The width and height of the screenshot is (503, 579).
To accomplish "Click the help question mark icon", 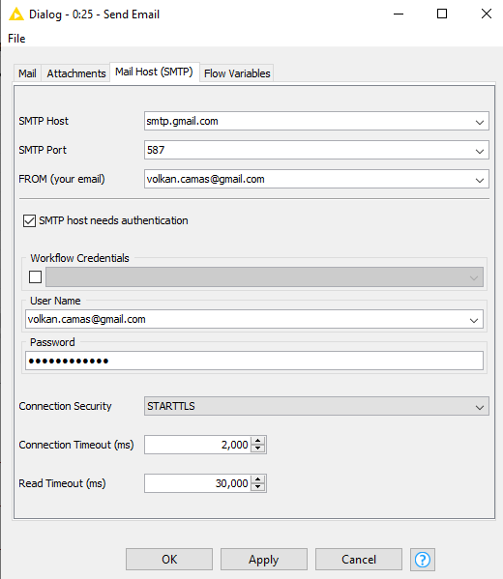I will [422, 560].
